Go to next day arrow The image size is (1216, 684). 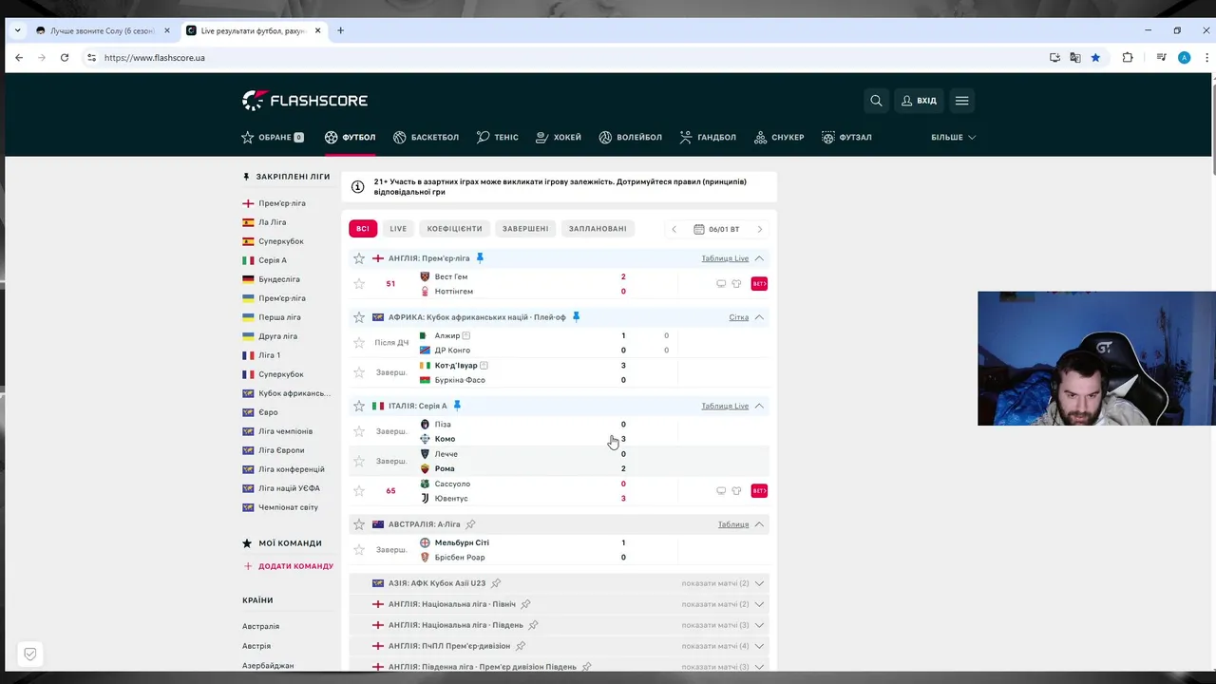click(759, 229)
